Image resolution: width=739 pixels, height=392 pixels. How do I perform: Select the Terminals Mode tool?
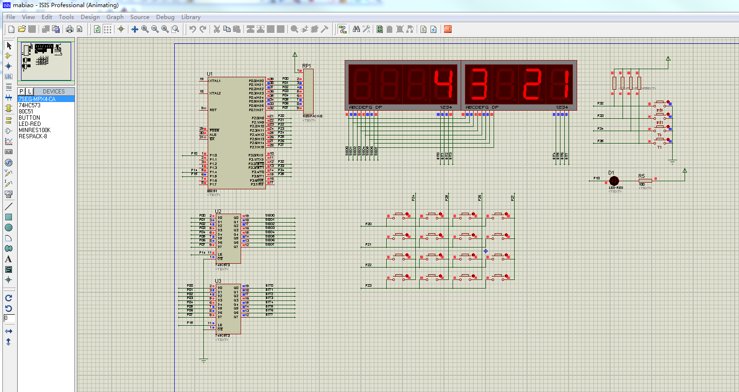pos(9,121)
